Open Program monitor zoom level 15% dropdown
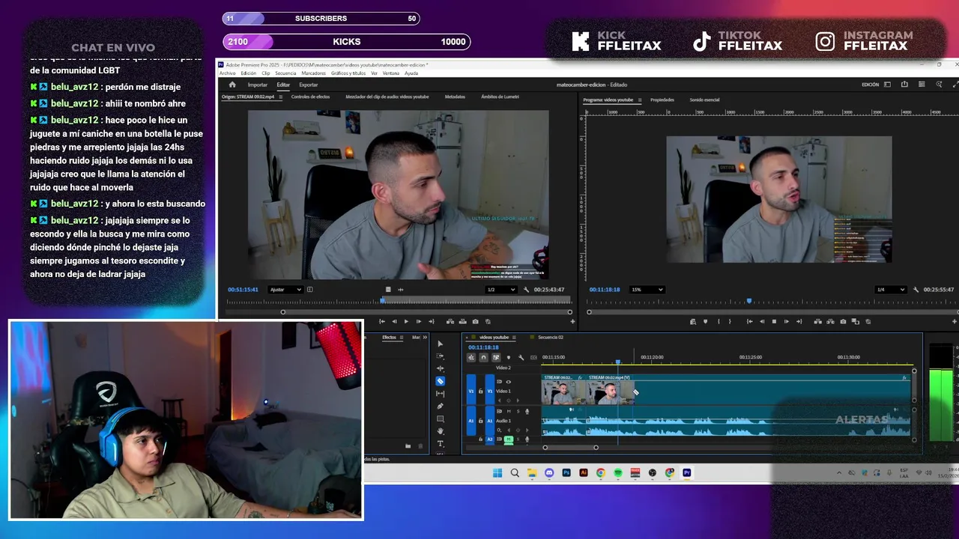Viewport: 959px width, 539px height. pyautogui.click(x=647, y=290)
